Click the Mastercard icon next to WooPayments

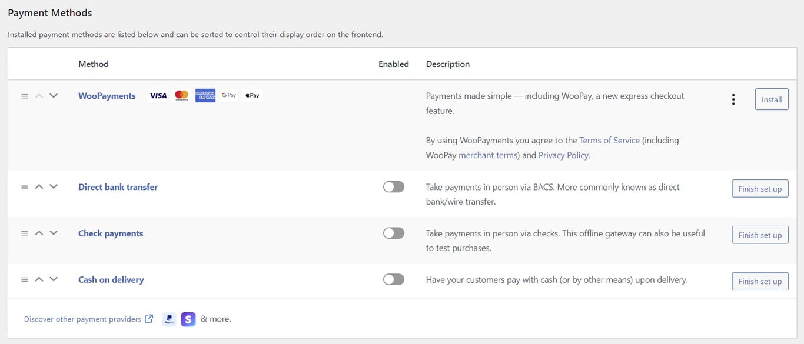(182, 95)
